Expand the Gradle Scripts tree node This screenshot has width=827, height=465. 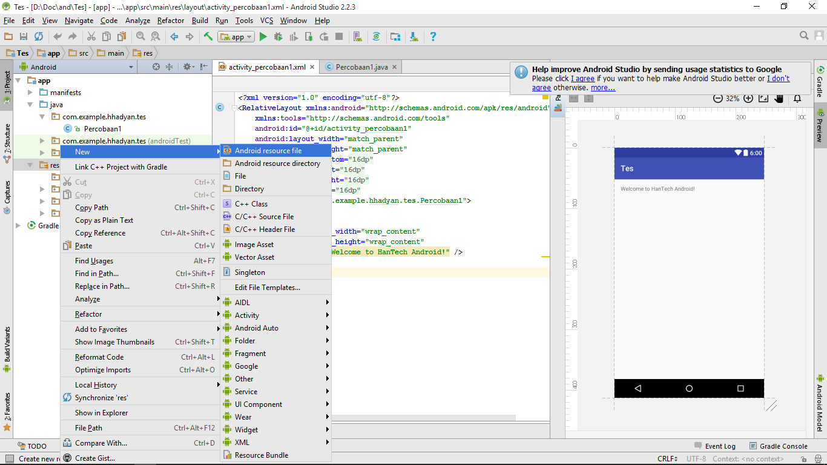pos(18,226)
